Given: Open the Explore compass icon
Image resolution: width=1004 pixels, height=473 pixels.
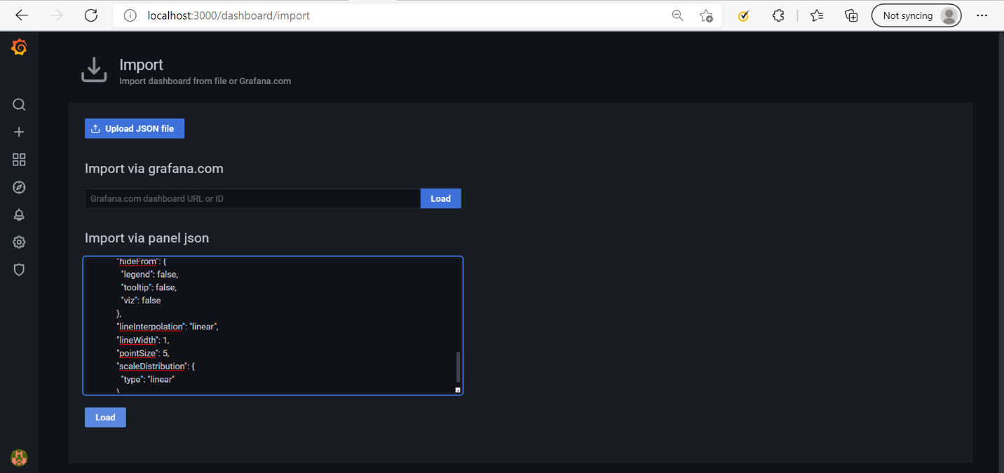Looking at the screenshot, I should 19,187.
